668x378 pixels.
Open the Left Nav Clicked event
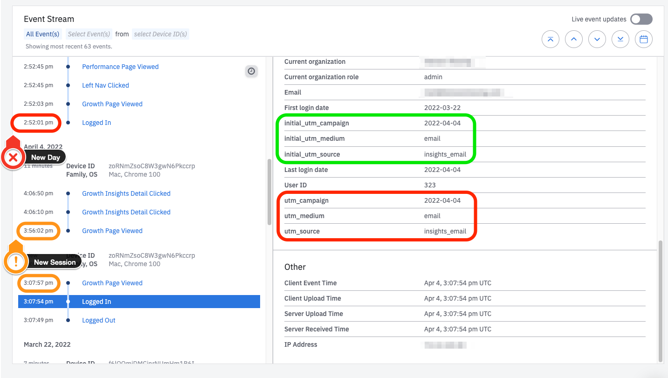coord(105,85)
